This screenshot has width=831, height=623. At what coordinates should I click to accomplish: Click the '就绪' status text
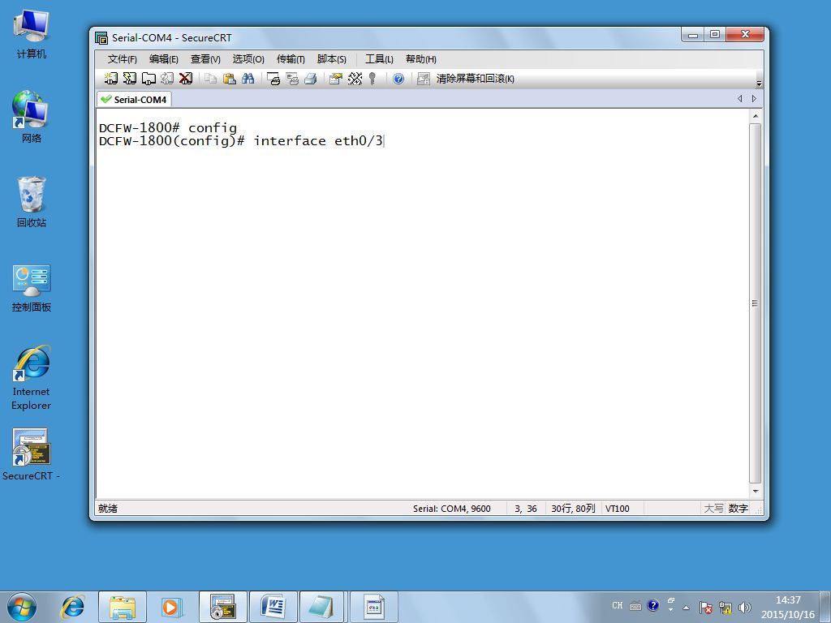click(108, 509)
